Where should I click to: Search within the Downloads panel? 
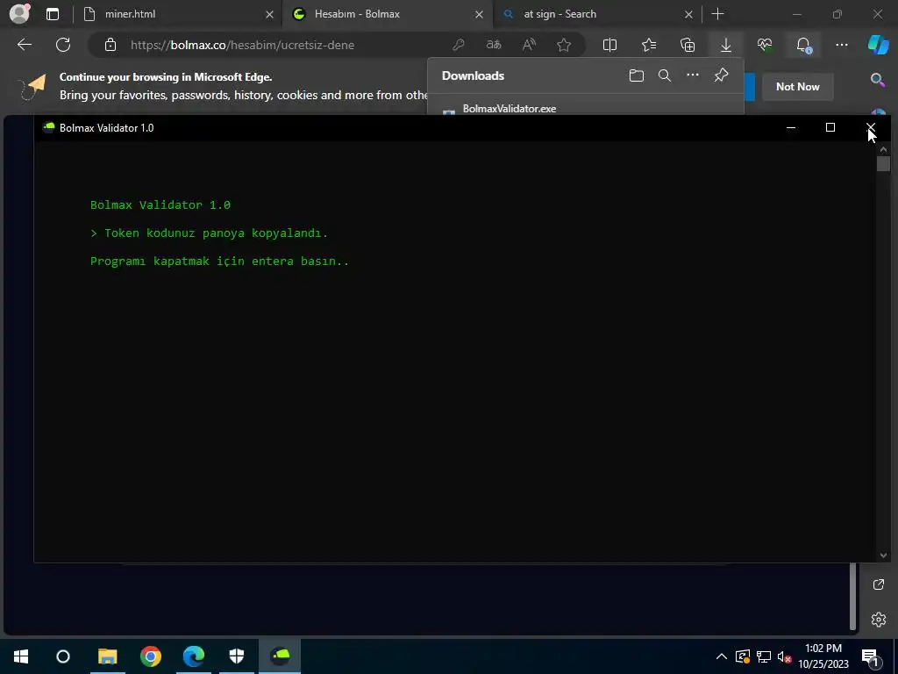click(665, 75)
